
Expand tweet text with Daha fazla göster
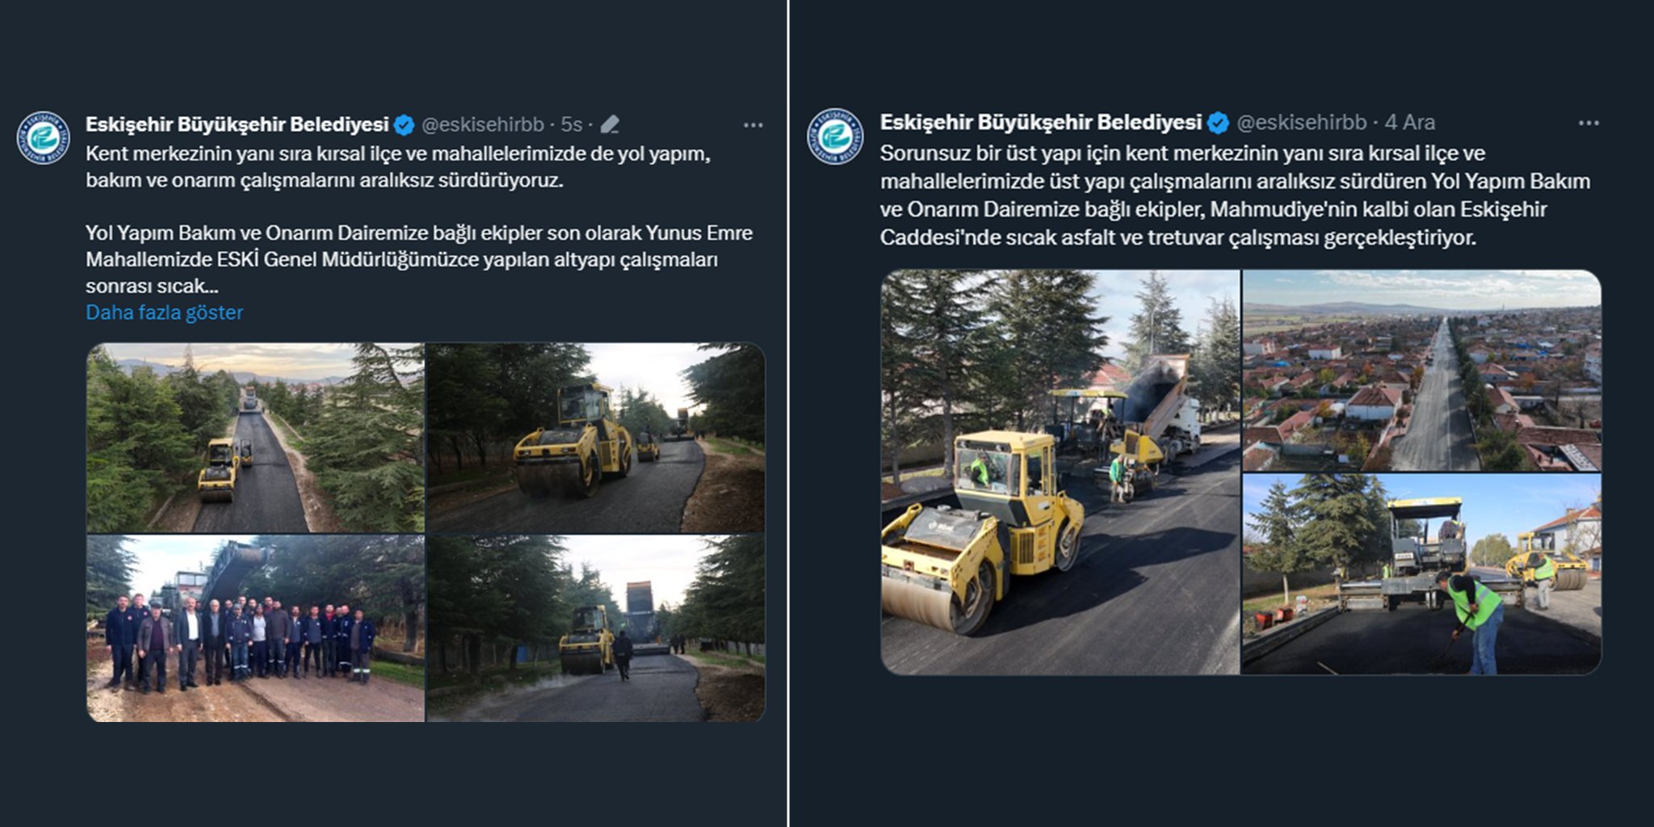click(164, 313)
